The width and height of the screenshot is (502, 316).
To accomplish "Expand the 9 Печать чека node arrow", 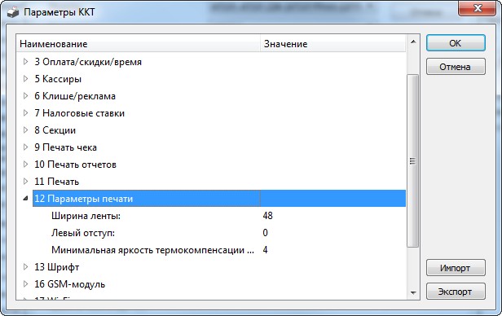I will tap(25, 147).
